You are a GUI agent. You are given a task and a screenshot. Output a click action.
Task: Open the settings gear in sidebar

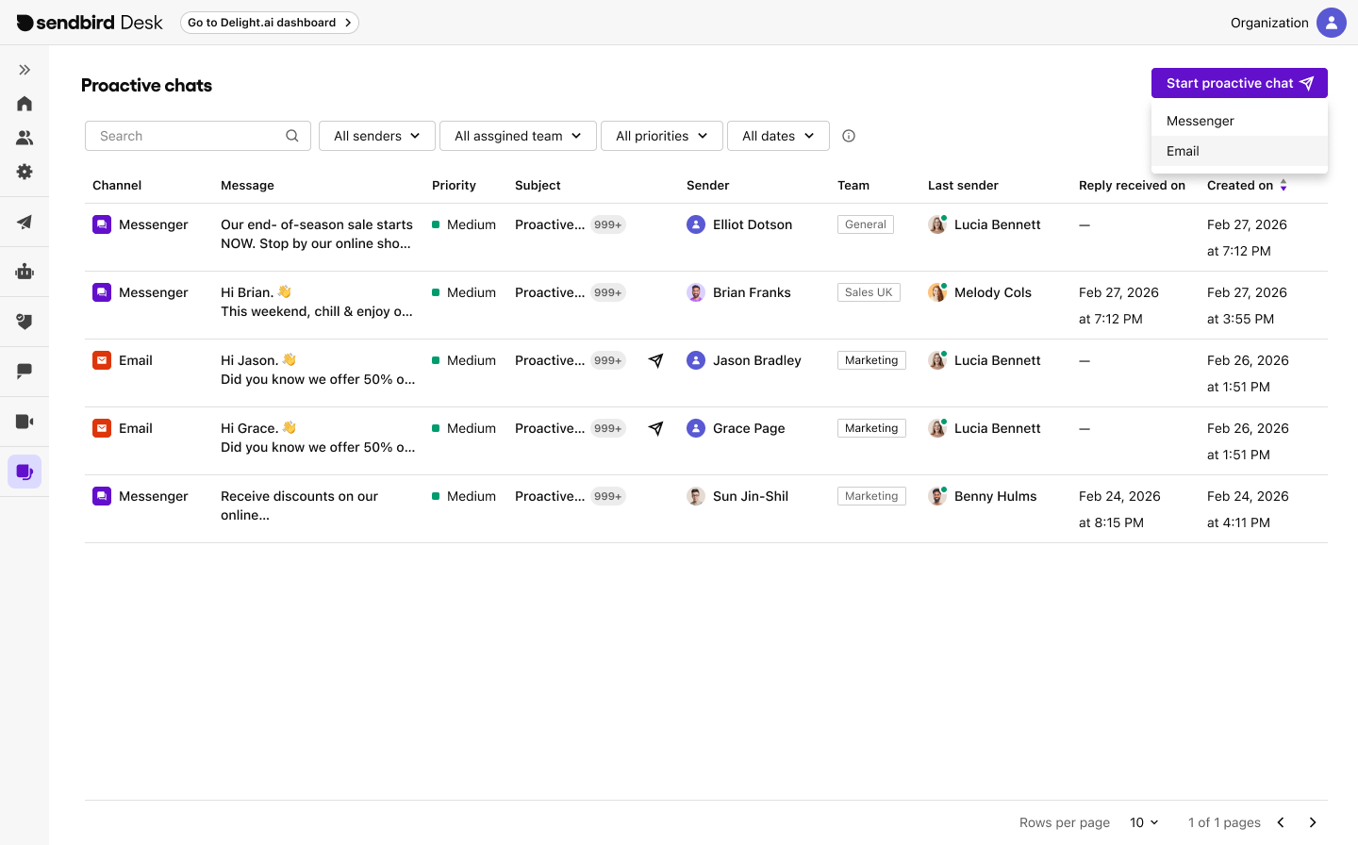coord(25,172)
